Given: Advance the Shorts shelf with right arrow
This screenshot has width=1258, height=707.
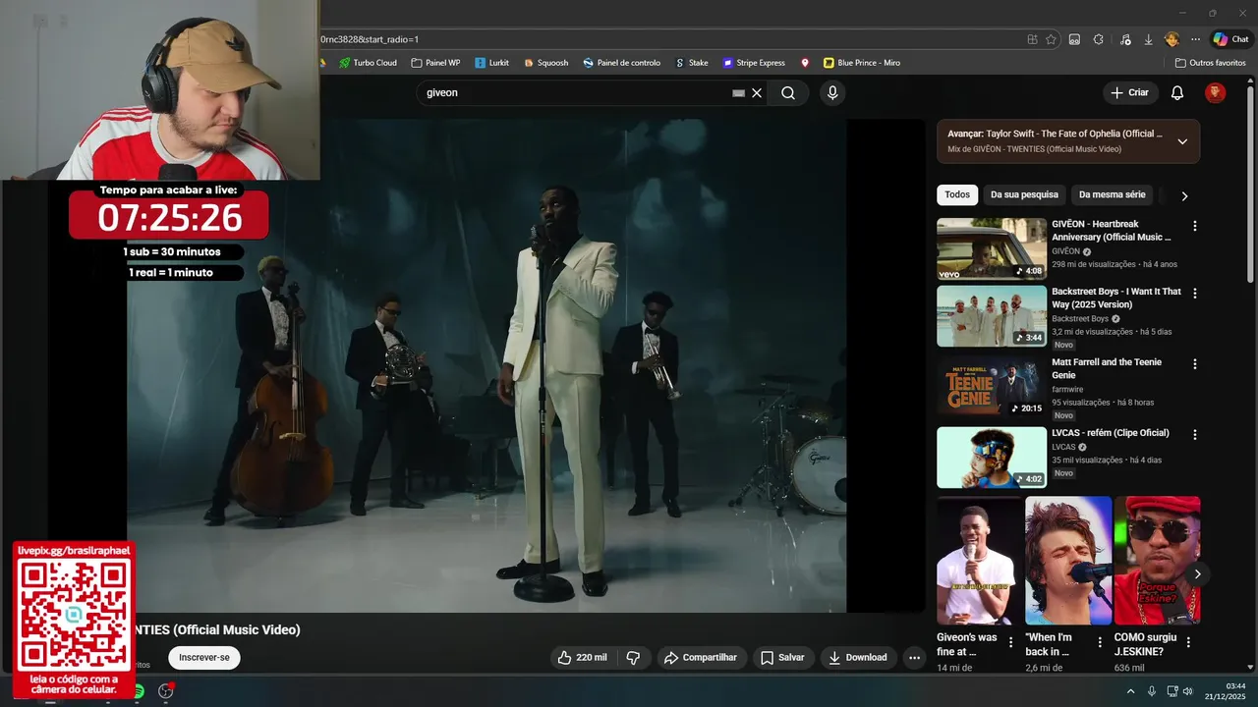Looking at the screenshot, I should click(1197, 574).
